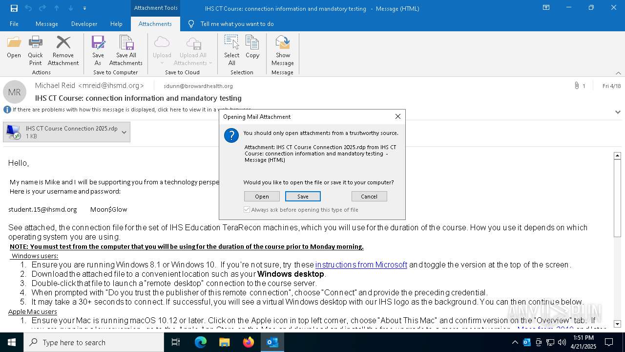Viewport: 625px width, 352px height.
Task: Click the Save icon in title bar
Action: [14, 8]
